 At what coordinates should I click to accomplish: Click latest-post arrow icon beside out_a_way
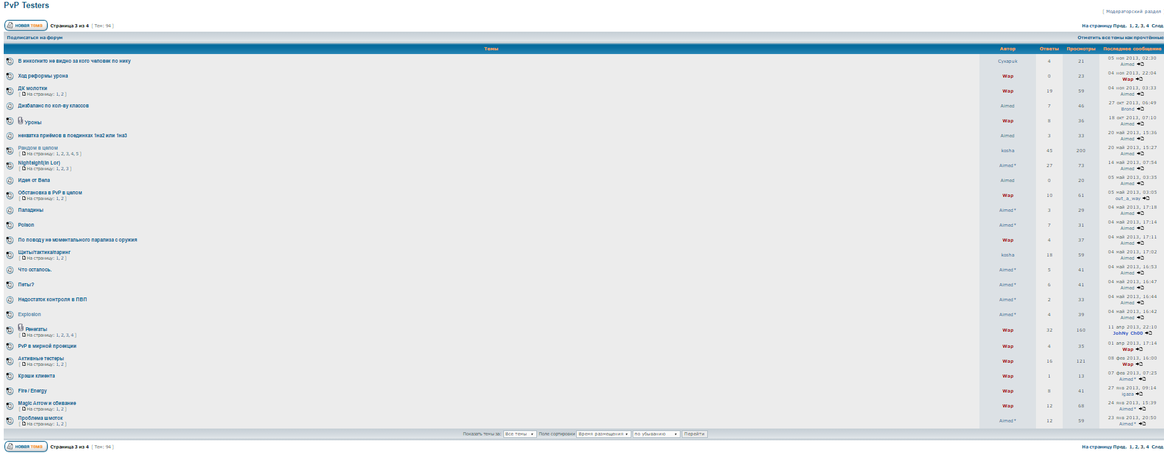click(1146, 199)
